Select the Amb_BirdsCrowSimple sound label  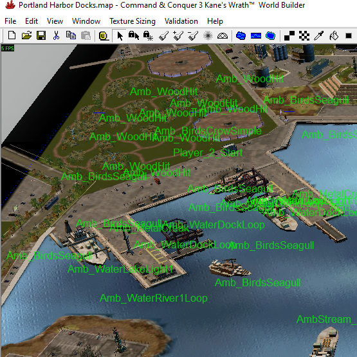tap(208, 131)
